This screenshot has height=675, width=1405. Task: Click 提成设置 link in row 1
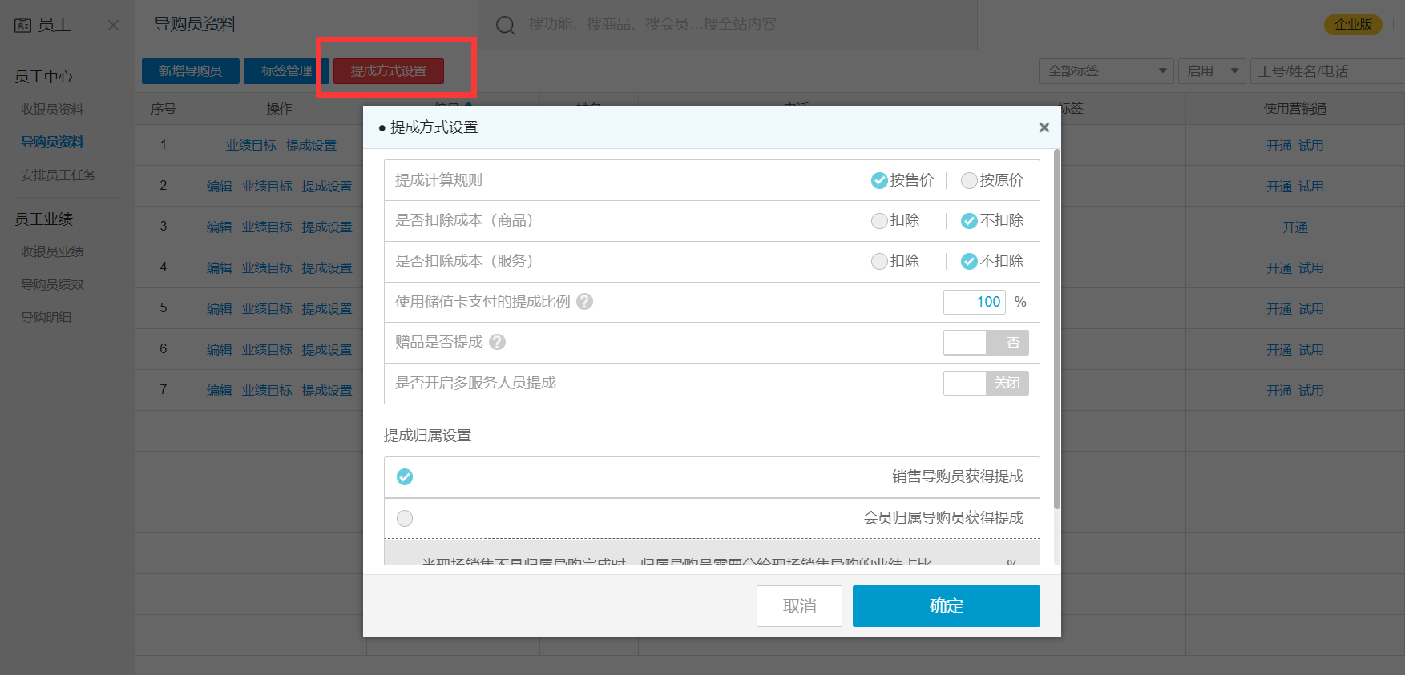[x=311, y=146]
